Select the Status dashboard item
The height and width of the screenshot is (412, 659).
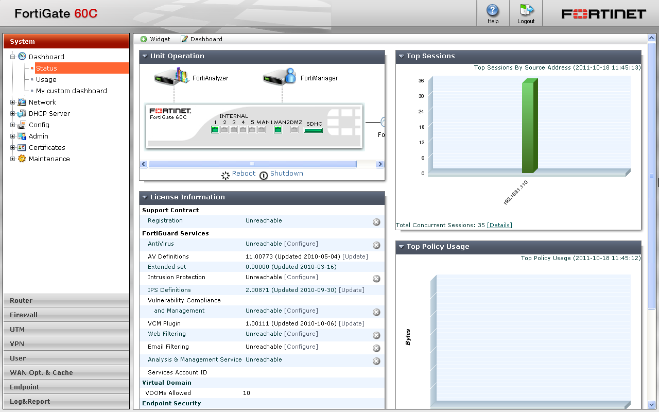(x=81, y=68)
